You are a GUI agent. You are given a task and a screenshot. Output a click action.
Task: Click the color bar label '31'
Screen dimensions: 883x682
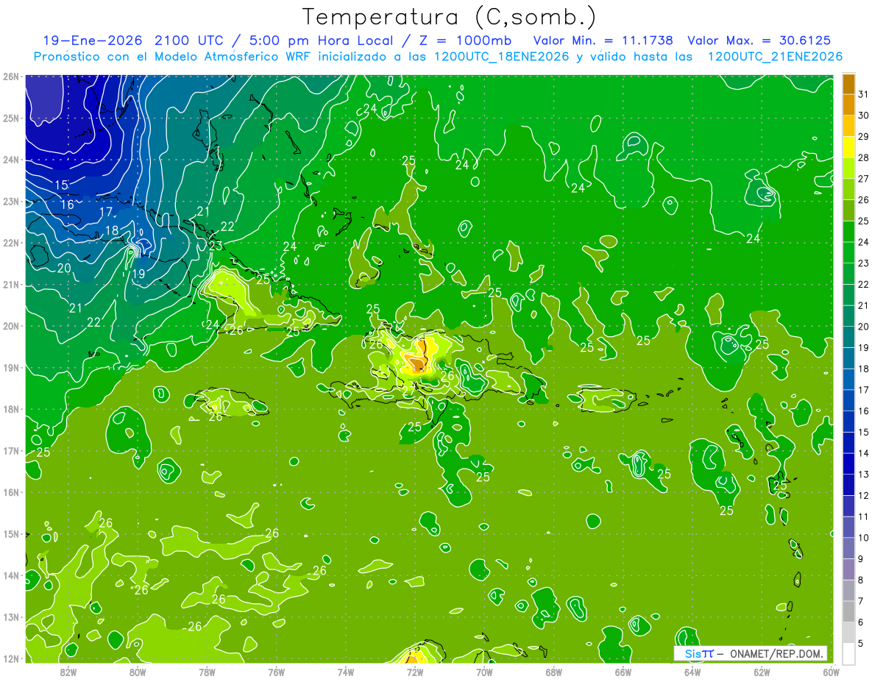point(863,94)
